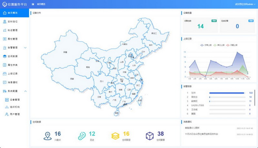Click the 汪帅 alarm progress bar

tap(227, 93)
